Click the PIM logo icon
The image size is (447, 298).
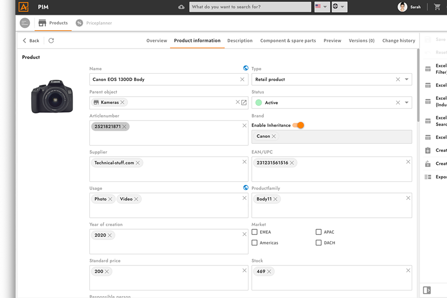pos(24,7)
